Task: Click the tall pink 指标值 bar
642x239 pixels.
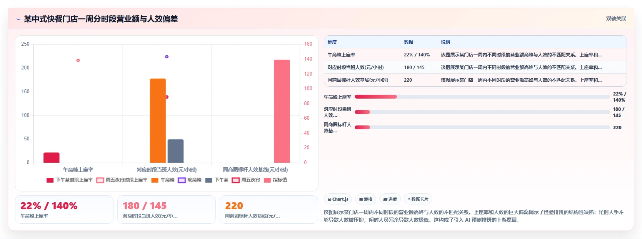Action: pos(282,111)
